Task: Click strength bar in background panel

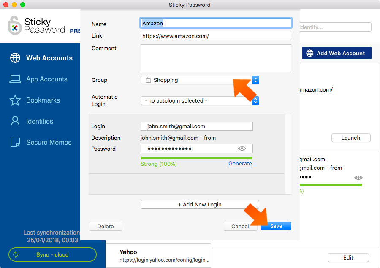Action: (x=331, y=185)
